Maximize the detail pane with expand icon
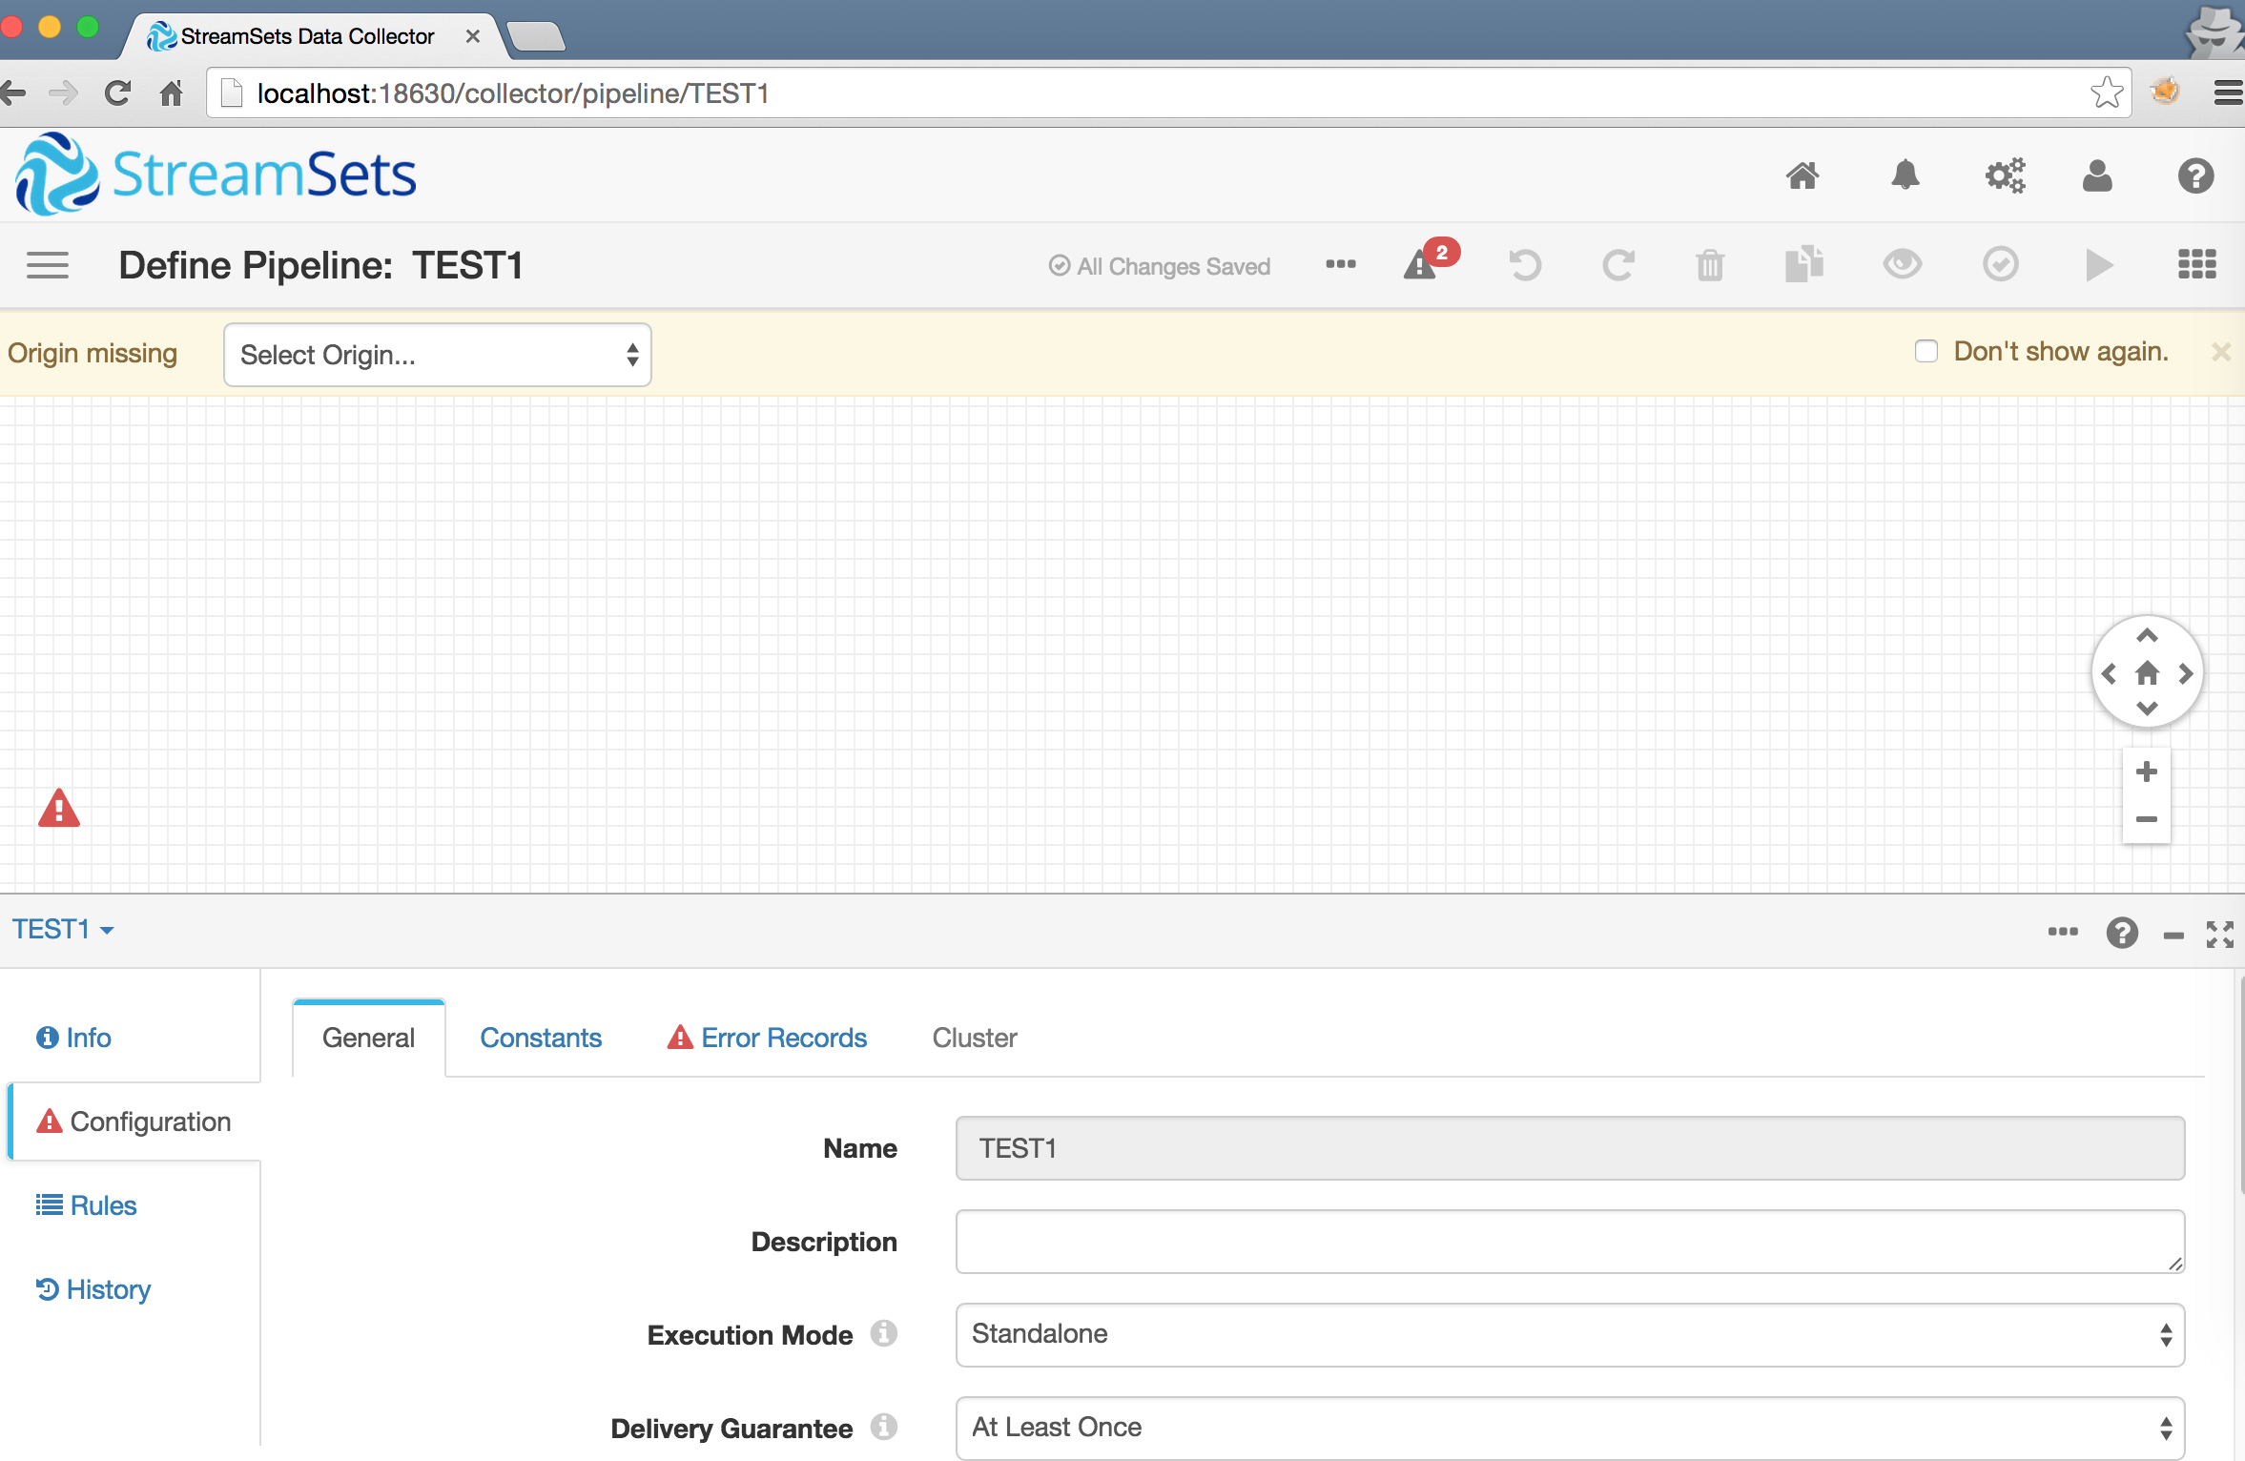The height and width of the screenshot is (1461, 2245). pos(2220,934)
